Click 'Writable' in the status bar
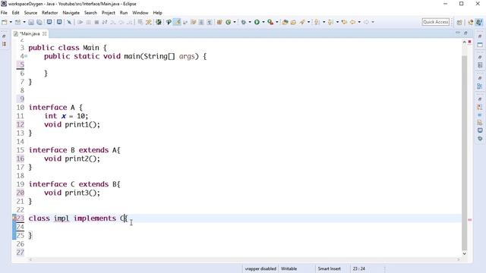 point(289,268)
